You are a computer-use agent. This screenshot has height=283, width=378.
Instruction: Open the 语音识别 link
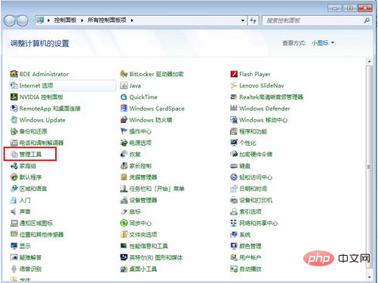click(30, 269)
